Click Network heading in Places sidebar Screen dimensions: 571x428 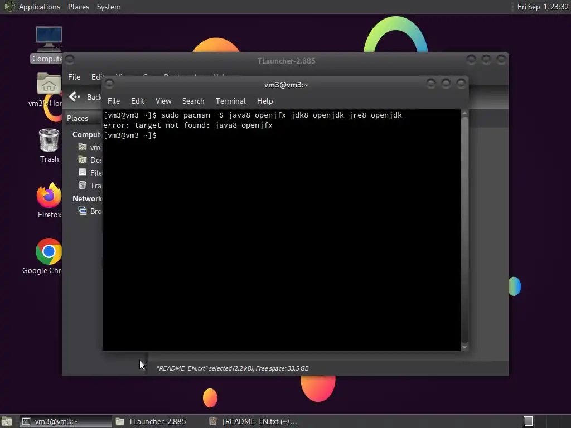pyautogui.click(x=87, y=199)
